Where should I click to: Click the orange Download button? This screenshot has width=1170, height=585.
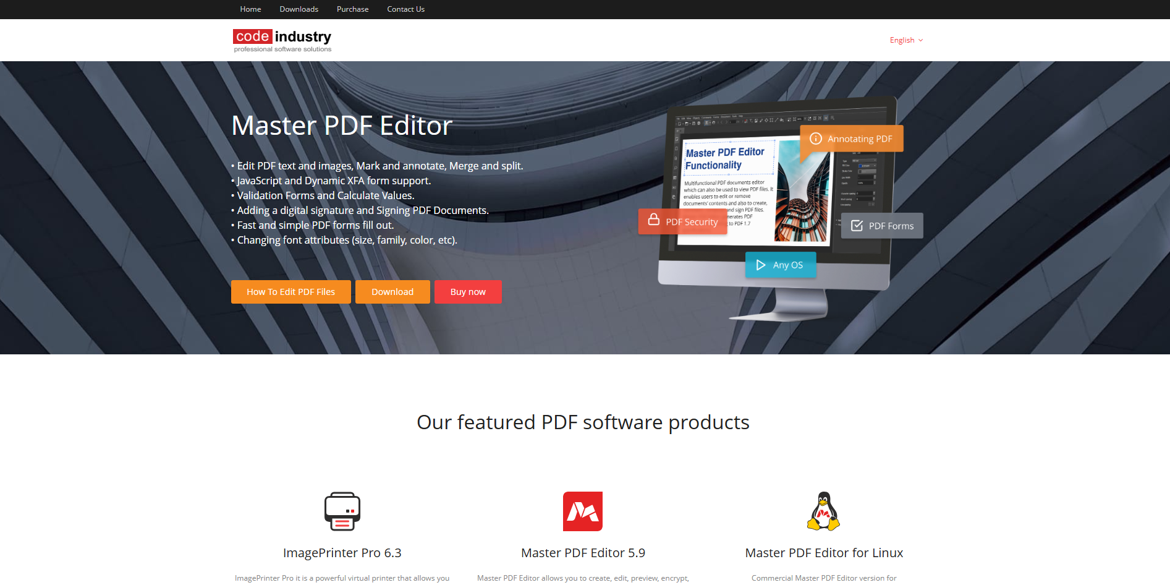[392, 292]
